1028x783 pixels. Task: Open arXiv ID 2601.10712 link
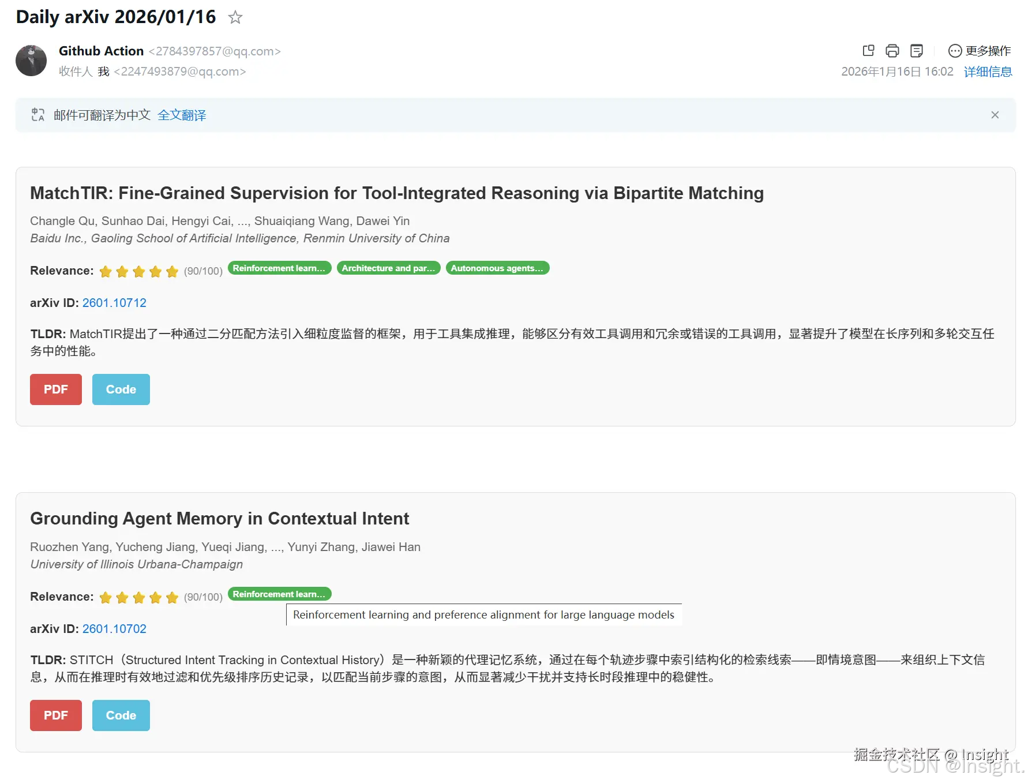pos(114,303)
